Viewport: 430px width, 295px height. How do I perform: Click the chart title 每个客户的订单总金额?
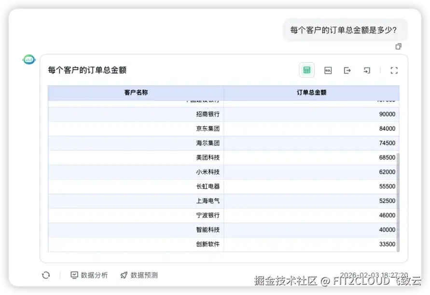click(87, 70)
